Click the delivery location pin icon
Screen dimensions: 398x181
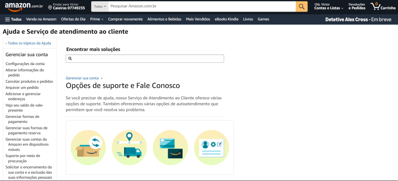click(x=50, y=7)
